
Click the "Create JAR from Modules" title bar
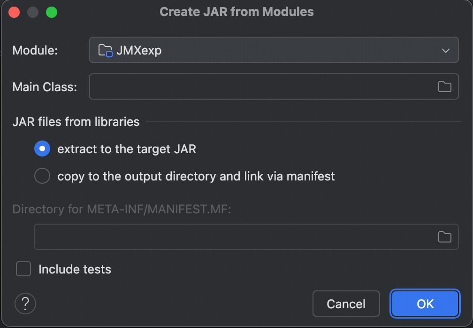coord(236,12)
